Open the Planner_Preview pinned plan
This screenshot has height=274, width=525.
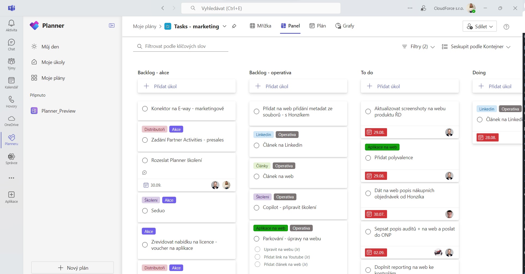point(72,111)
